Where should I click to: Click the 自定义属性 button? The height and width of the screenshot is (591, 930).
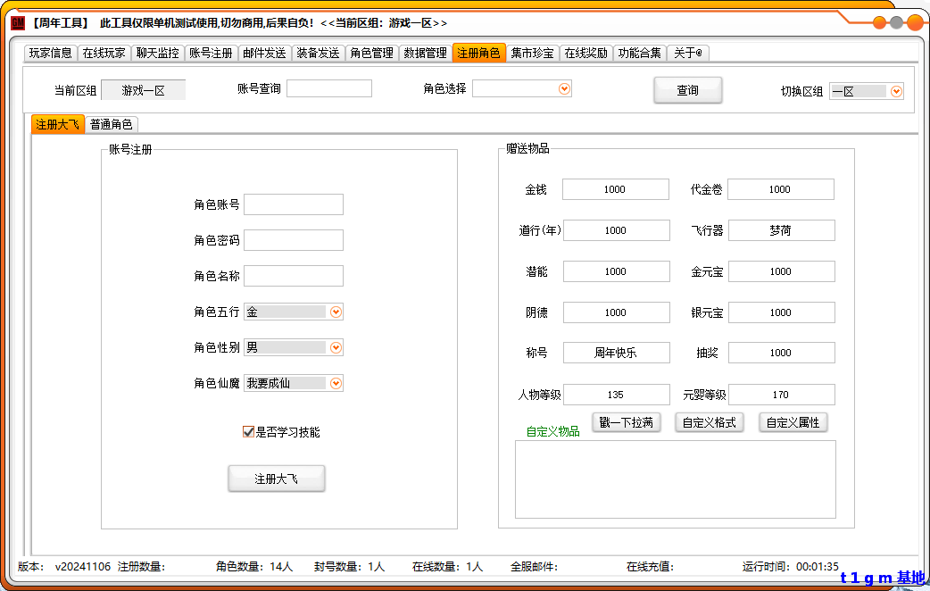coord(793,422)
